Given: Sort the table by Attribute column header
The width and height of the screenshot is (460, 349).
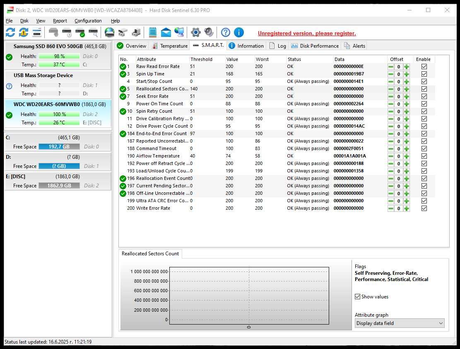Looking at the screenshot, I should 162,59.
